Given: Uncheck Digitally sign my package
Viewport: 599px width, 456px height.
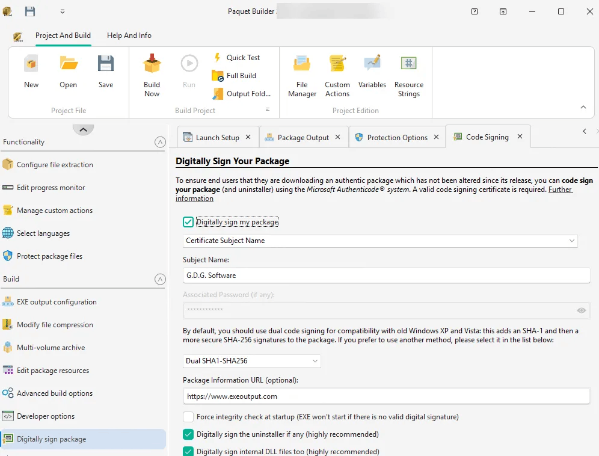Looking at the screenshot, I should tap(188, 222).
